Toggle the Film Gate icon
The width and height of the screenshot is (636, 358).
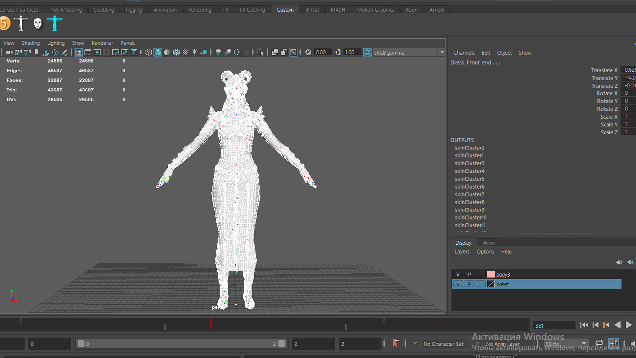(x=88, y=52)
